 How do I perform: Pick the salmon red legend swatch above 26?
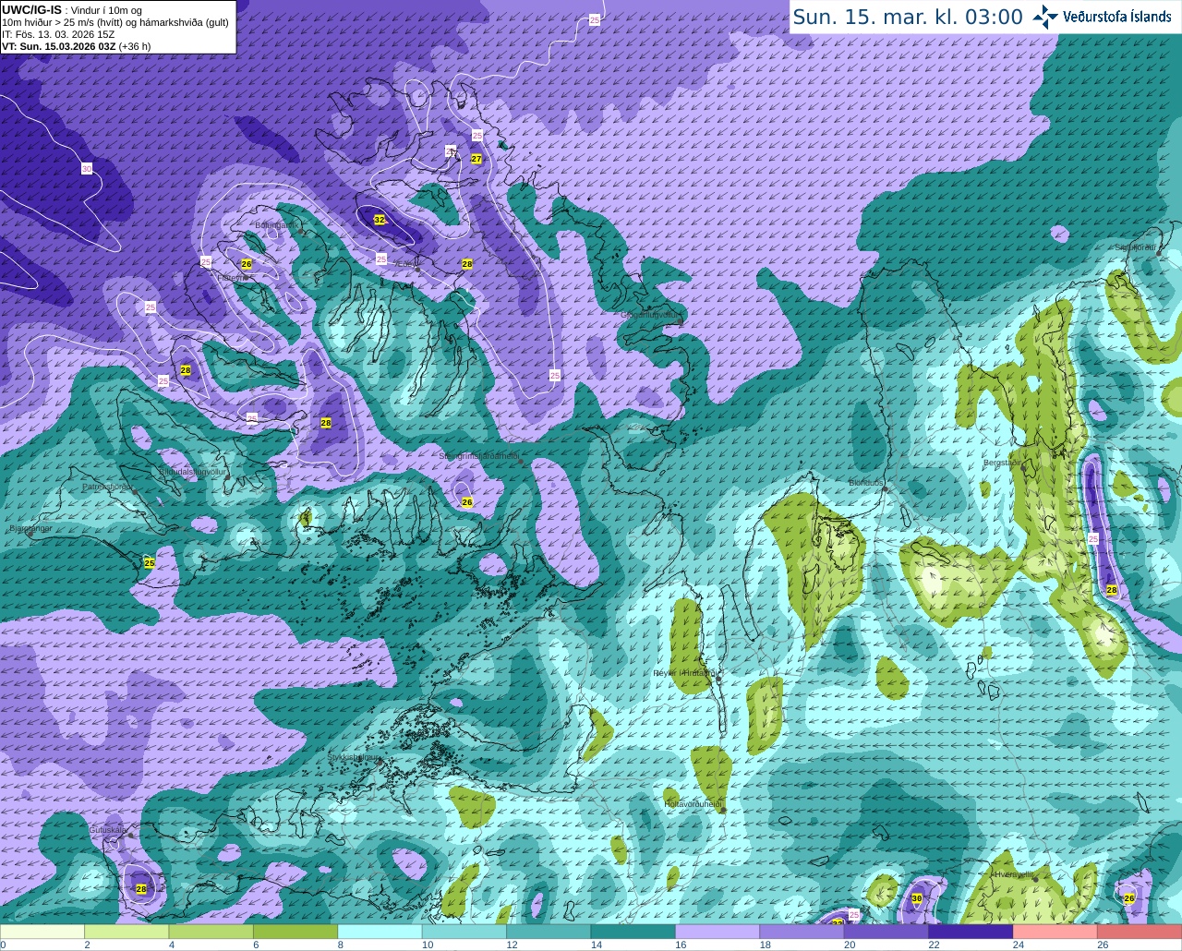click(1140, 932)
